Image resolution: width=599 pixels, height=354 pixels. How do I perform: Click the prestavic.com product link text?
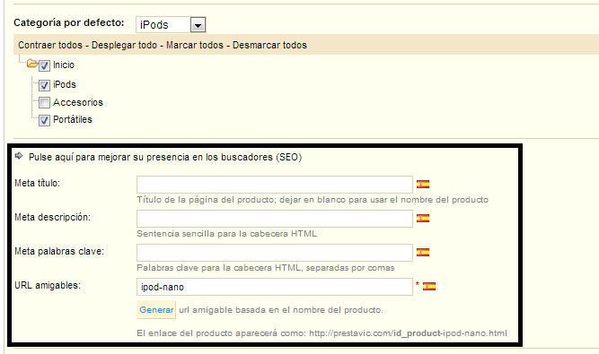click(408, 333)
